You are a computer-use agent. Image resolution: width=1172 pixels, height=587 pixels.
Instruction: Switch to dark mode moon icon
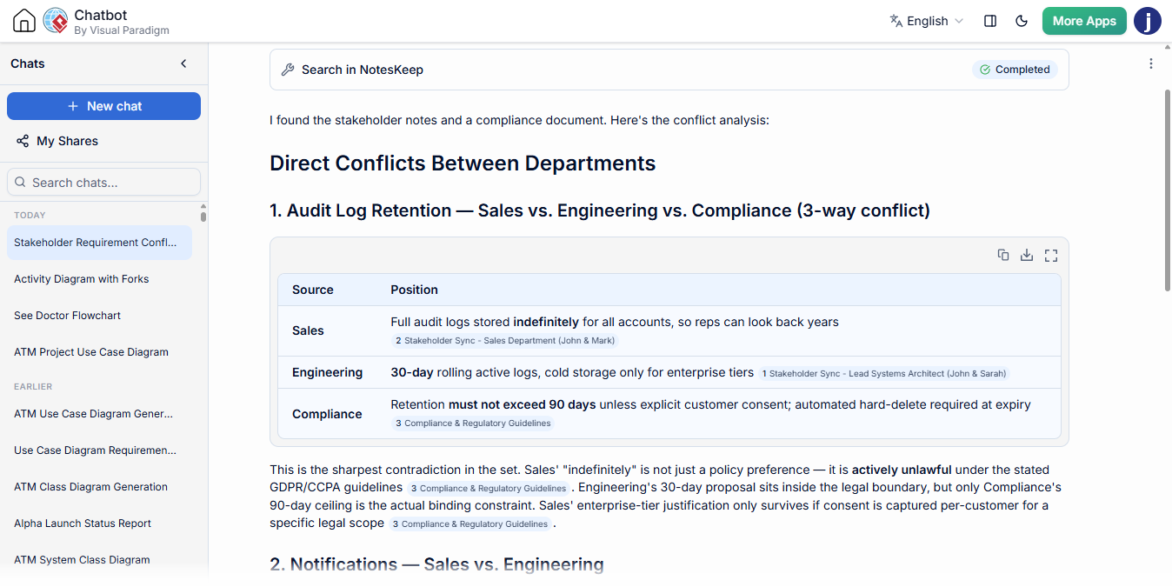(x=1022, y=21)
